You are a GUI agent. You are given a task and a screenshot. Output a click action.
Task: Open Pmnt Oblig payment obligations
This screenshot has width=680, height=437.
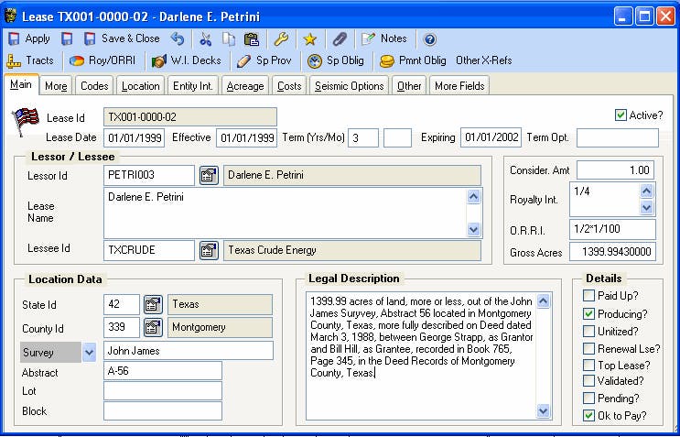(413, 60)
